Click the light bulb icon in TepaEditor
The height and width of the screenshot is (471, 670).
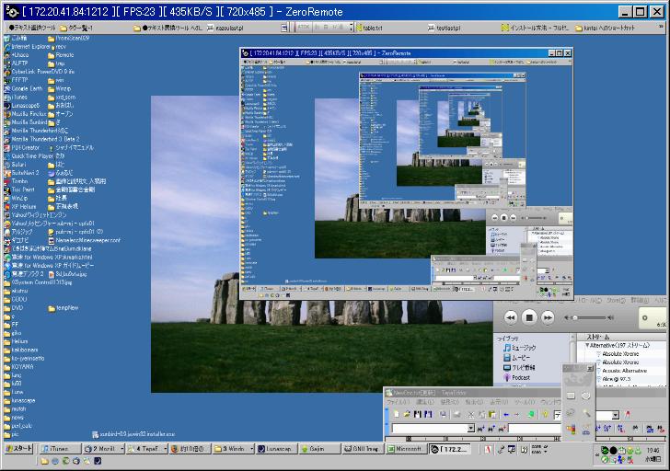point(545,414)
